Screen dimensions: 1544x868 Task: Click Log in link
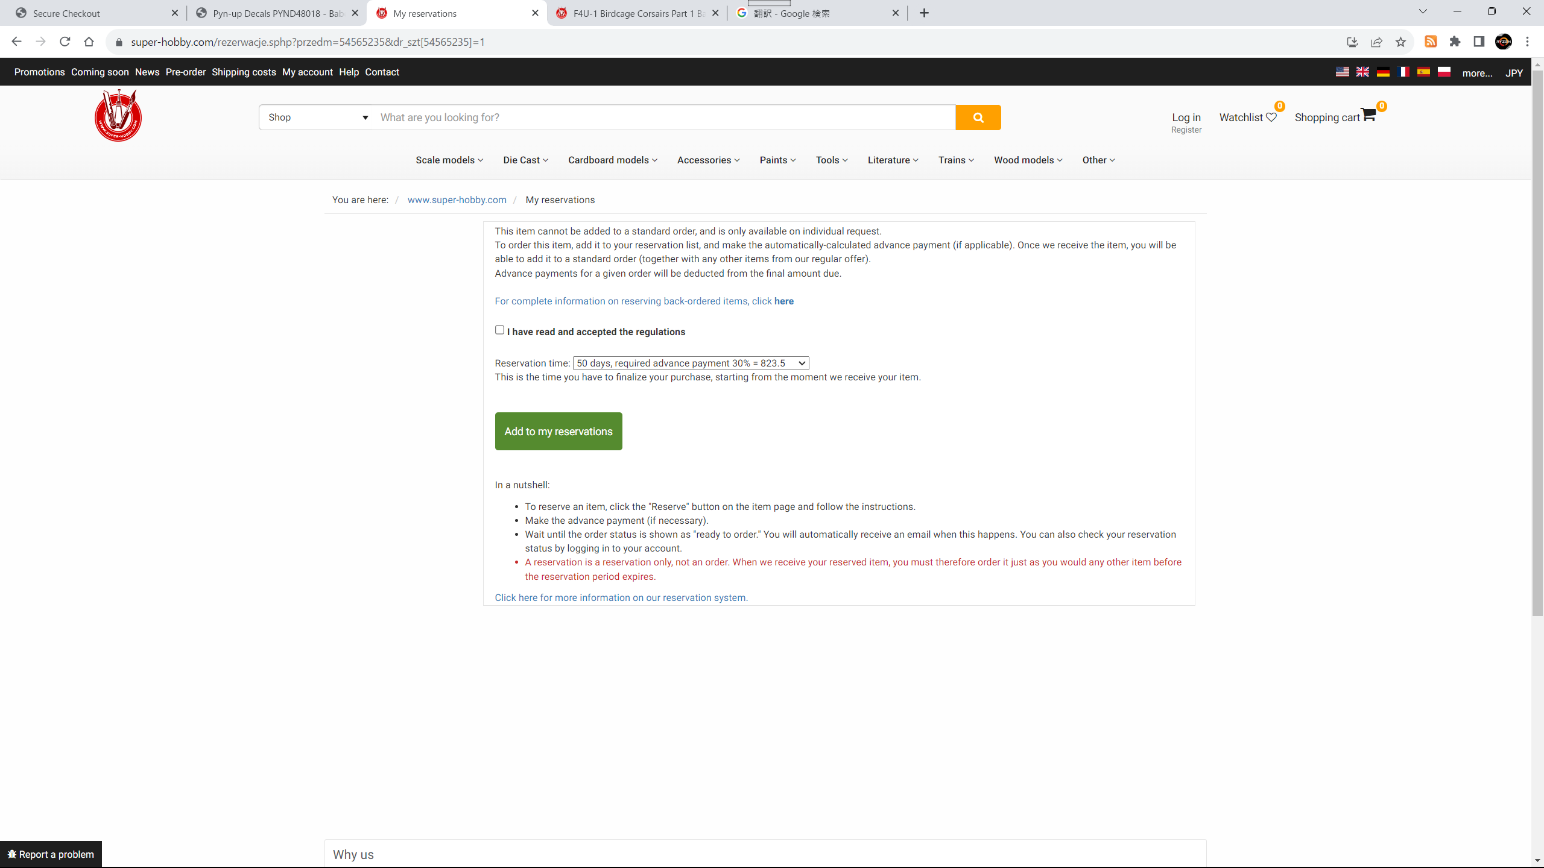tap(1186, 118)
